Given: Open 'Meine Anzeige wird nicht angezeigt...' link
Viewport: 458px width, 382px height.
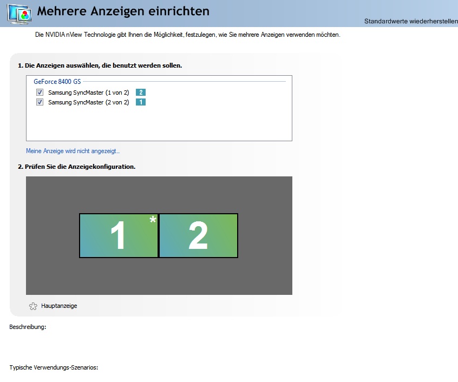Looking at the screenshot, I should point(73,151).
